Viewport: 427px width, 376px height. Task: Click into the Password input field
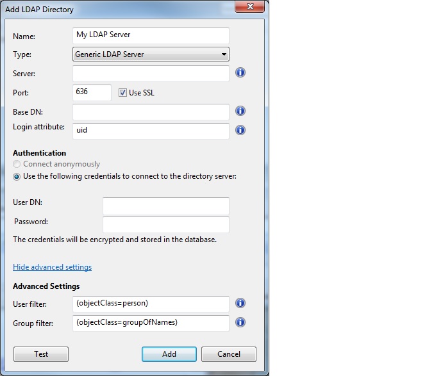166,225
